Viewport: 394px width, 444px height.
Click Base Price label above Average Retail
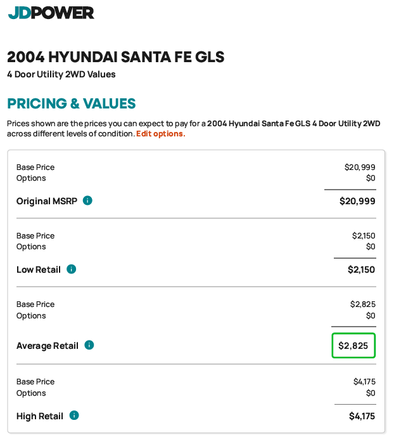pos(35,304)
